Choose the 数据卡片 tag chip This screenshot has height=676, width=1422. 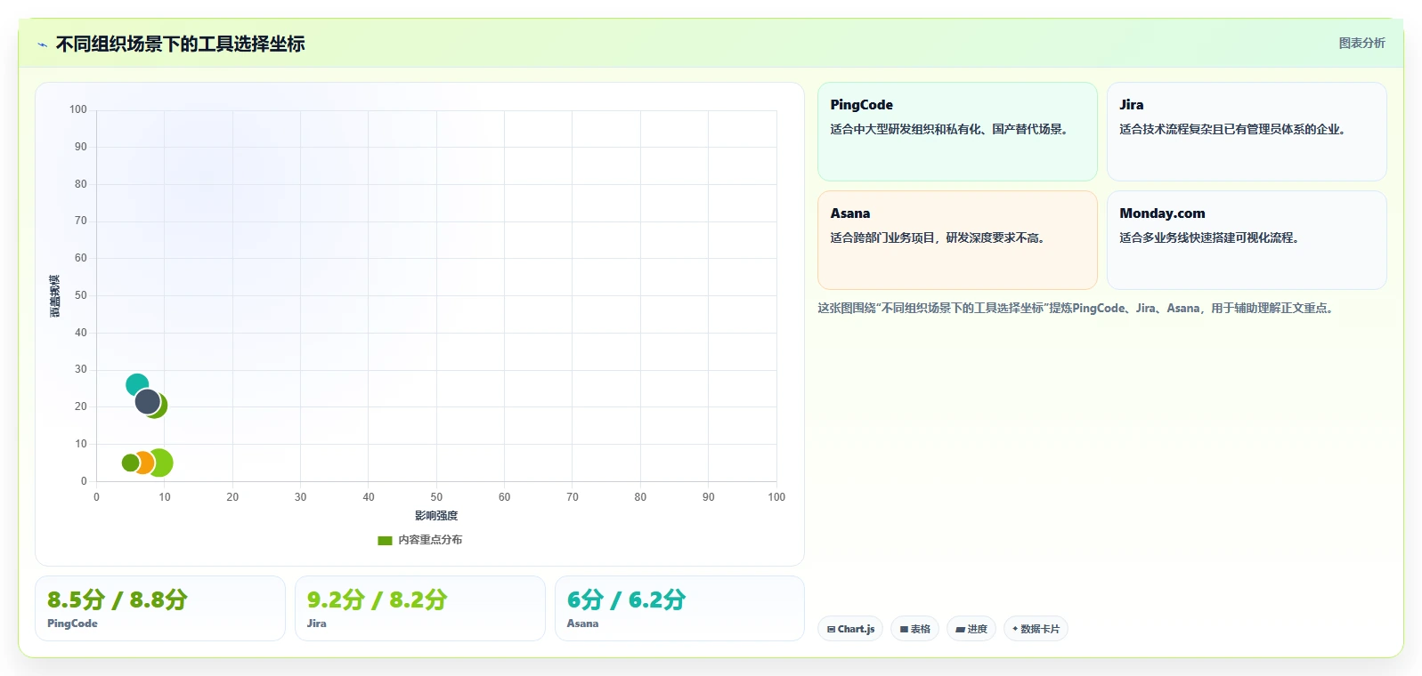pos(1036,629)
